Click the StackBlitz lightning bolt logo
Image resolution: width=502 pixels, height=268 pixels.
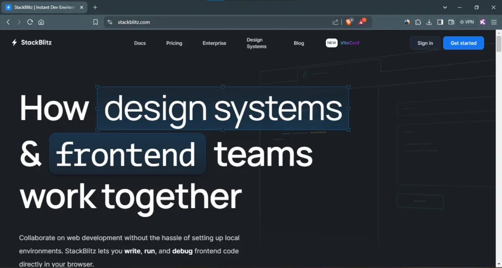14,43
